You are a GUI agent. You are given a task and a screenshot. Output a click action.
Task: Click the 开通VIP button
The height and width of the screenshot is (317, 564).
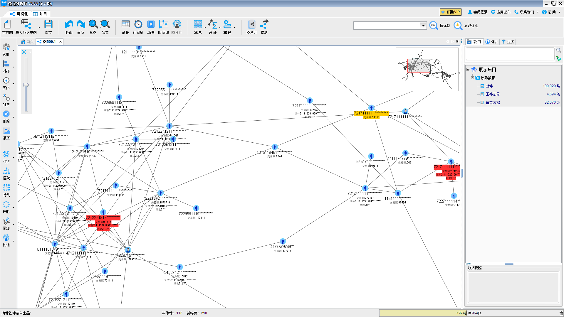pyautogui.click(x=451, y=12)
